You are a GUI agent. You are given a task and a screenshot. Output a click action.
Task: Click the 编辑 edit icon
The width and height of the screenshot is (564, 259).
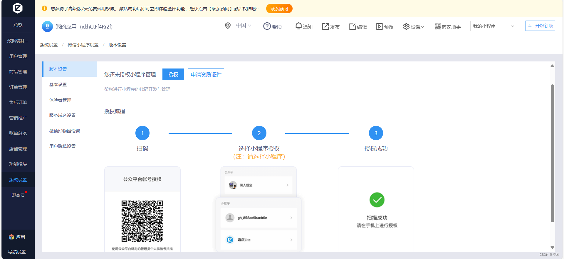352,26
